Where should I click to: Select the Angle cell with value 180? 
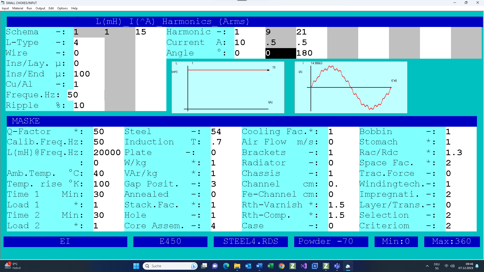click(x=312, y=53)
